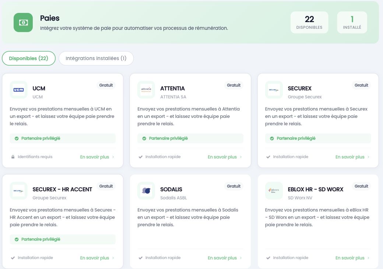Click the Paies page heading
Image resolution: width=383 pixels, height=269 pixels.
coord(50,18)
